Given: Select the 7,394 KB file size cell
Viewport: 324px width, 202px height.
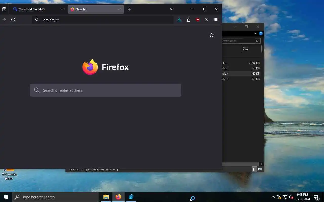Looking at the screenshot, I should [254, 63].
